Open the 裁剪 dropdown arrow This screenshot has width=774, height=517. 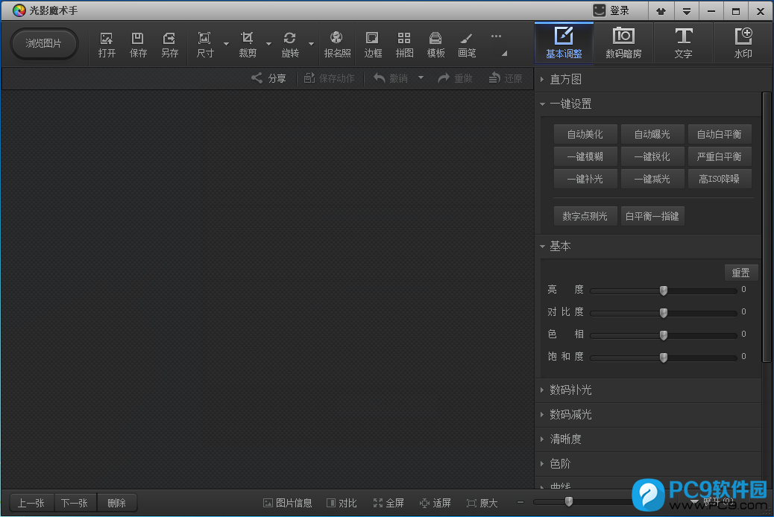point(268,44)
